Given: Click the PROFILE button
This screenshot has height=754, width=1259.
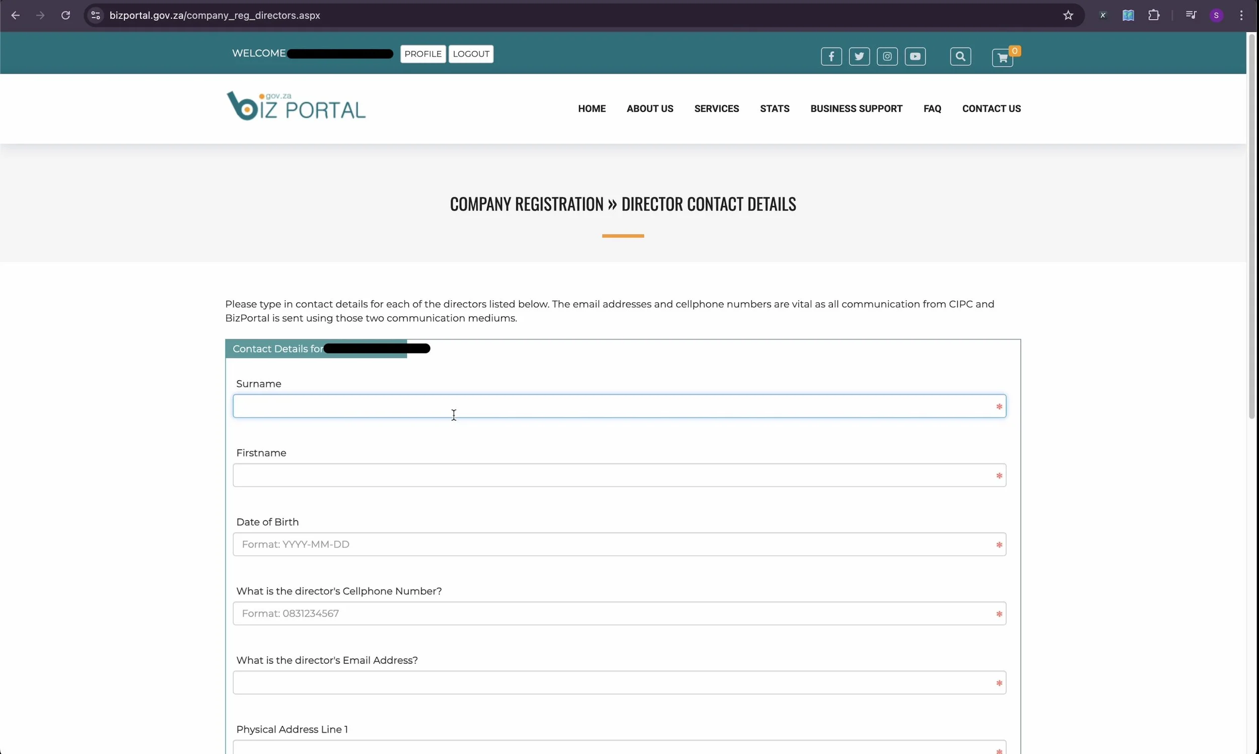Looking at the screenshot, I should click(423, 54).
